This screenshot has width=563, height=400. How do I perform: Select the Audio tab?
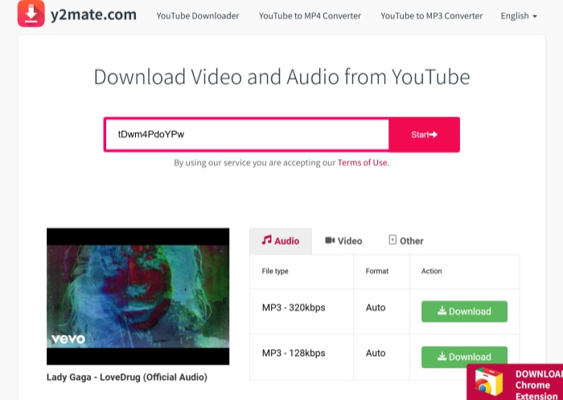281,241
